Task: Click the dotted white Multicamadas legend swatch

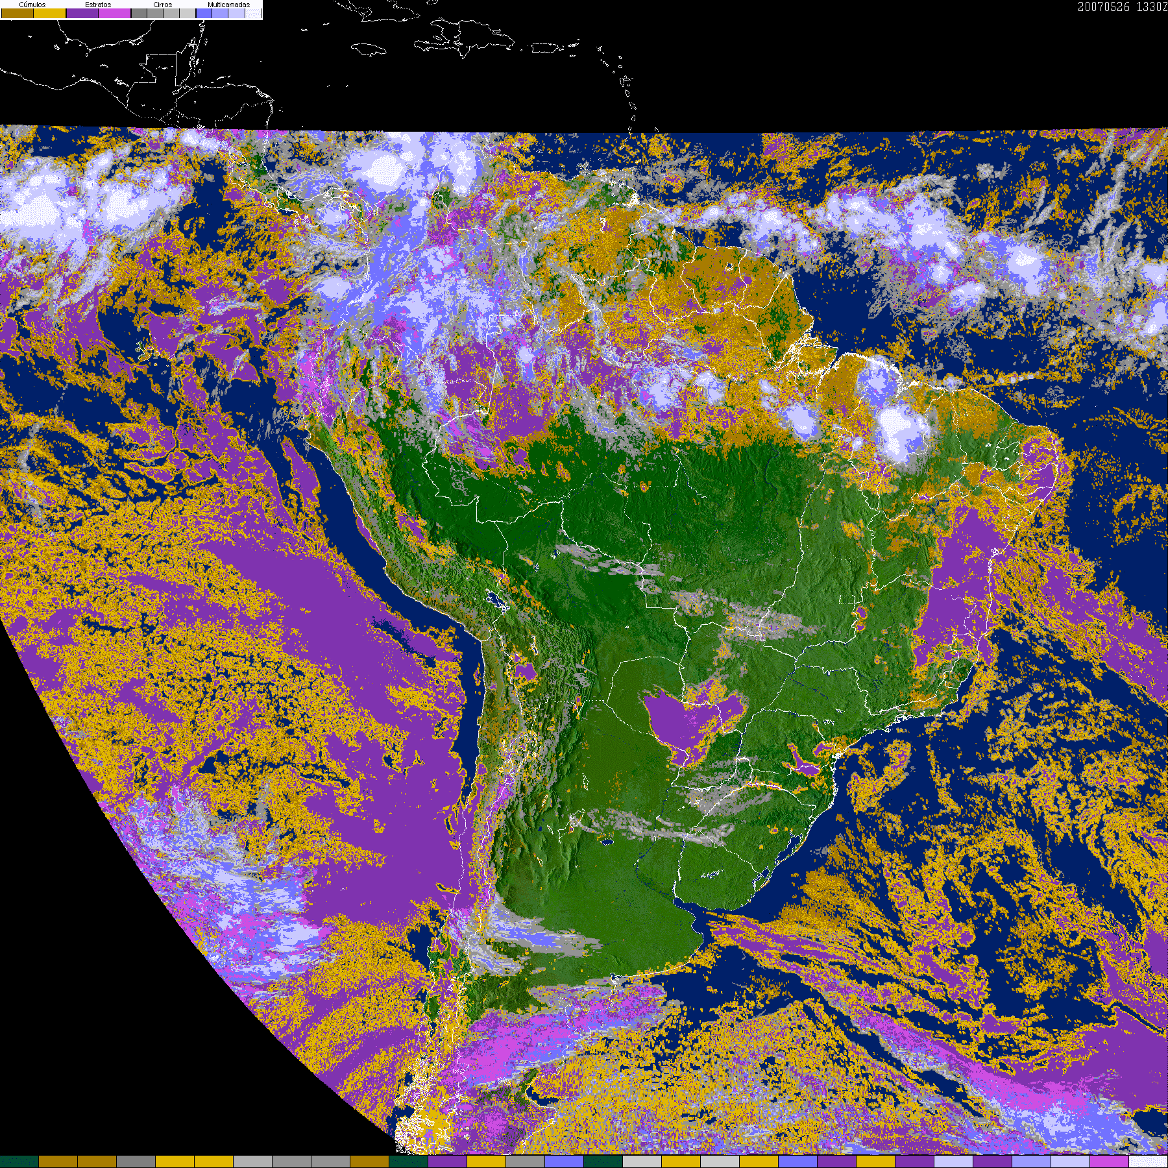Action: [253, 14]
